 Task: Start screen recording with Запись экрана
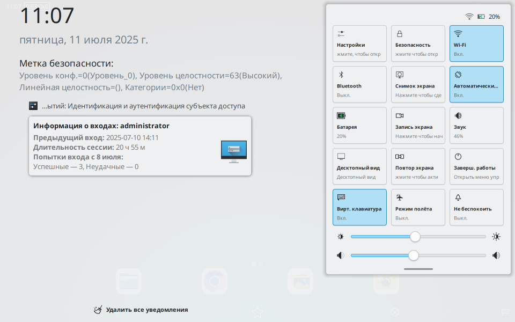pyautogui.click(x=418, y=125)
